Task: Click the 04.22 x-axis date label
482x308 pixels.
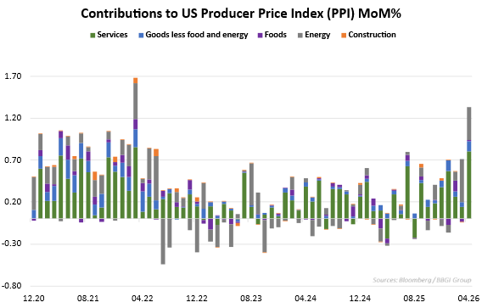Action: click(143, 298)
